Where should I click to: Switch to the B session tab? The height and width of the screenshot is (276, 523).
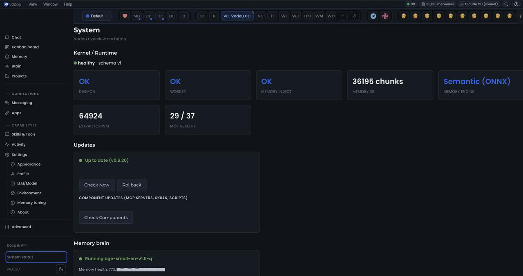(x=183, y=16)
